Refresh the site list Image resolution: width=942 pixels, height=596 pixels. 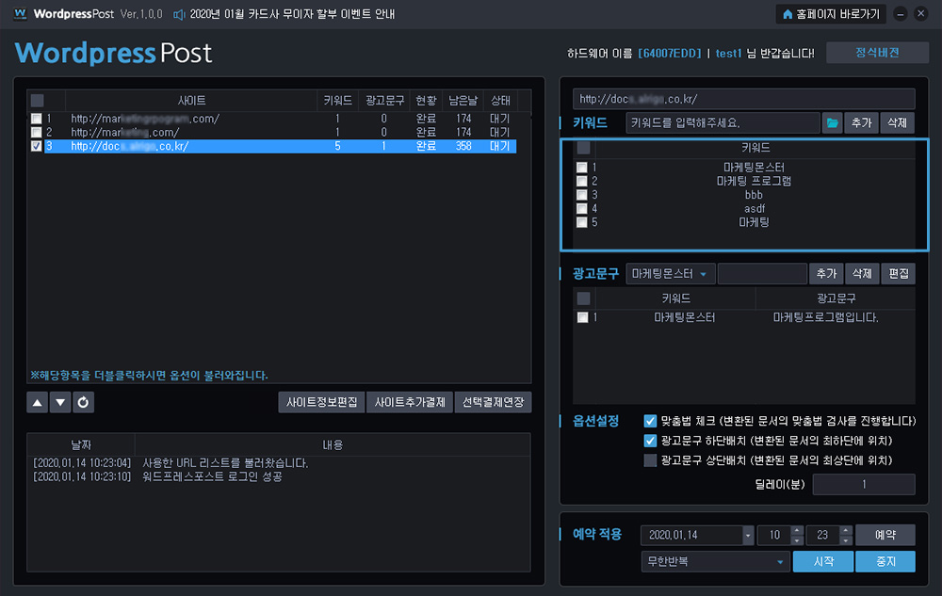(84, 403)
